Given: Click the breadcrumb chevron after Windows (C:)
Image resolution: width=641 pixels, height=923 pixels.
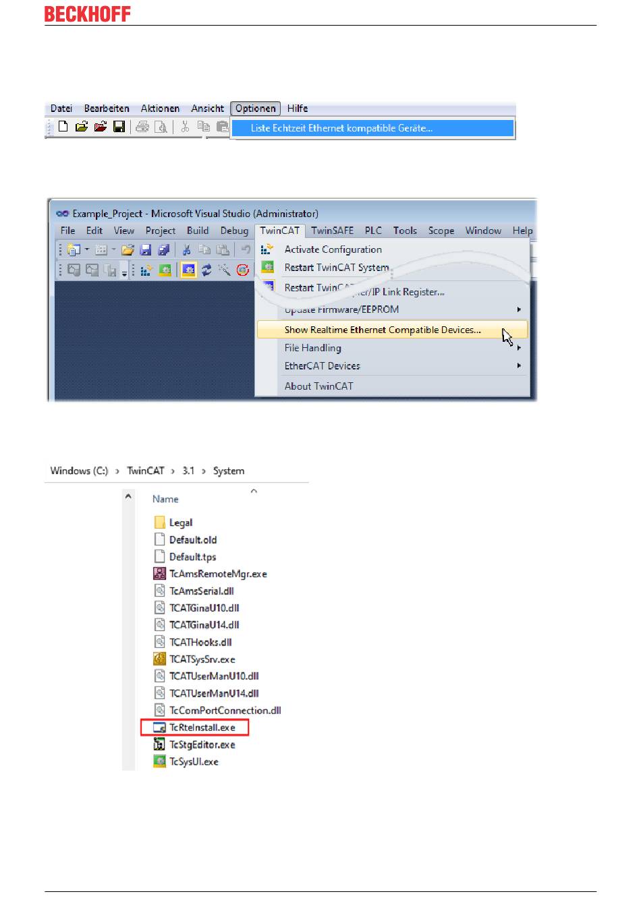Looking at the screenshot, I should pos(117,471).
